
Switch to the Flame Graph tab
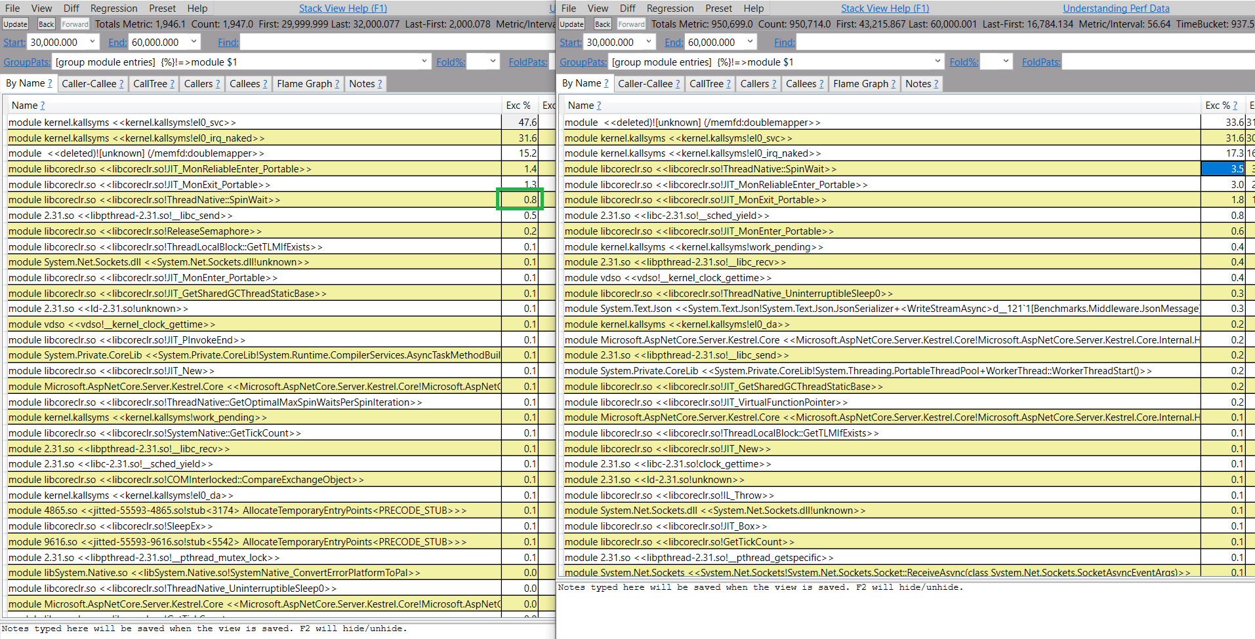point(304,83)
